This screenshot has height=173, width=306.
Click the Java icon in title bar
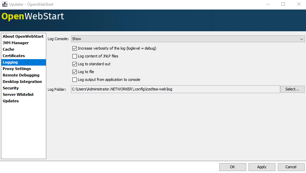5,4
